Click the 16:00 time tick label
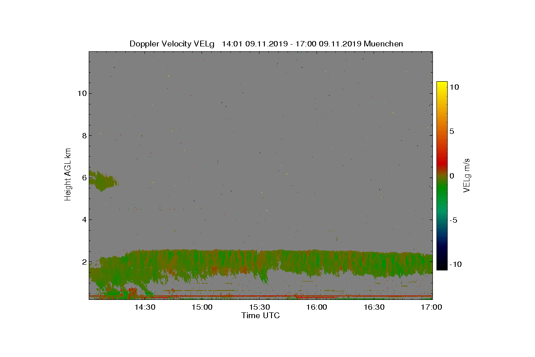The image size is (535, 357). pyautogui.click(x=317, y=307)
